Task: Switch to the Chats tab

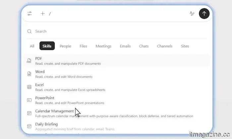Action: coord(144,46)
